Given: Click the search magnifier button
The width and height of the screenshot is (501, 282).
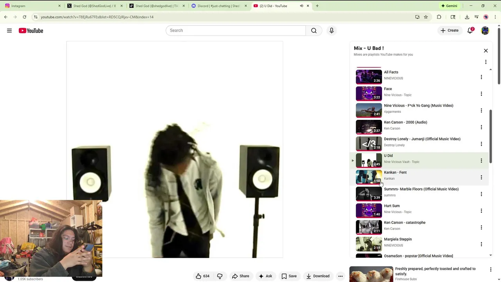Looking at the screenshot, I should pyautogui.click(x=314, y=31).
